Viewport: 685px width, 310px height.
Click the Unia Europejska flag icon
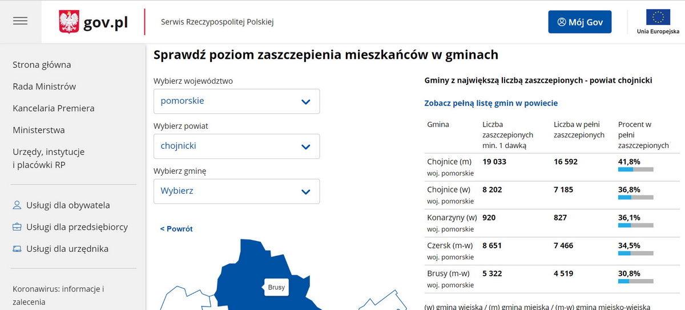[x=658, y=18]
